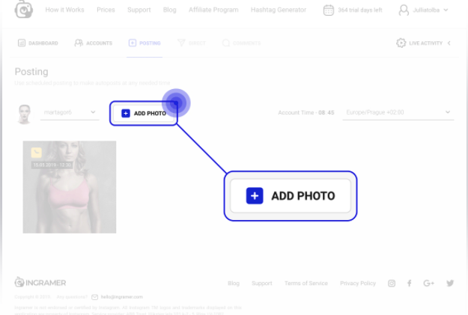Click the calendar trial days icon

tap(328, 10)
